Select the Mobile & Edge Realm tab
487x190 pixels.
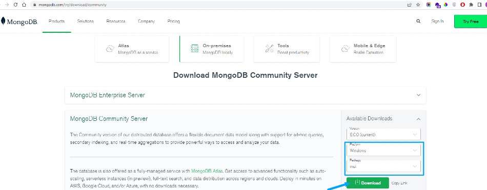[x=363, y=49]
